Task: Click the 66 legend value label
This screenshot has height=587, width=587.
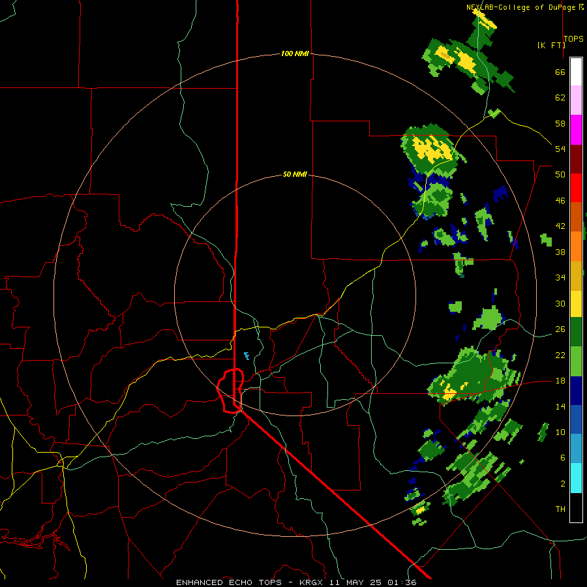Action: (560, 72)
